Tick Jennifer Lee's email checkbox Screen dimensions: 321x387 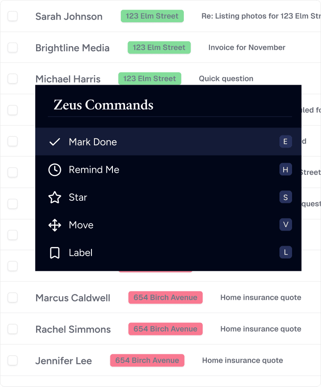click(x=13, y=361)
